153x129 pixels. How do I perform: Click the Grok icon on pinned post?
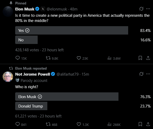pos(141,9)
